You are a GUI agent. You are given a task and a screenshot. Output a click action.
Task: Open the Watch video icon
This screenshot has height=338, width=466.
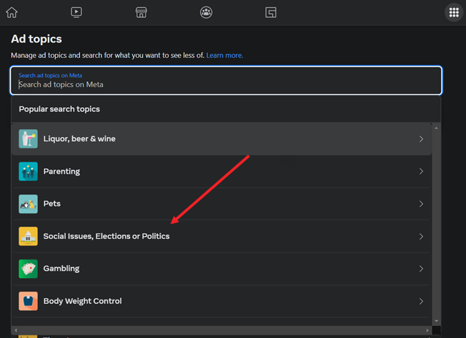[x=76, y=12]
